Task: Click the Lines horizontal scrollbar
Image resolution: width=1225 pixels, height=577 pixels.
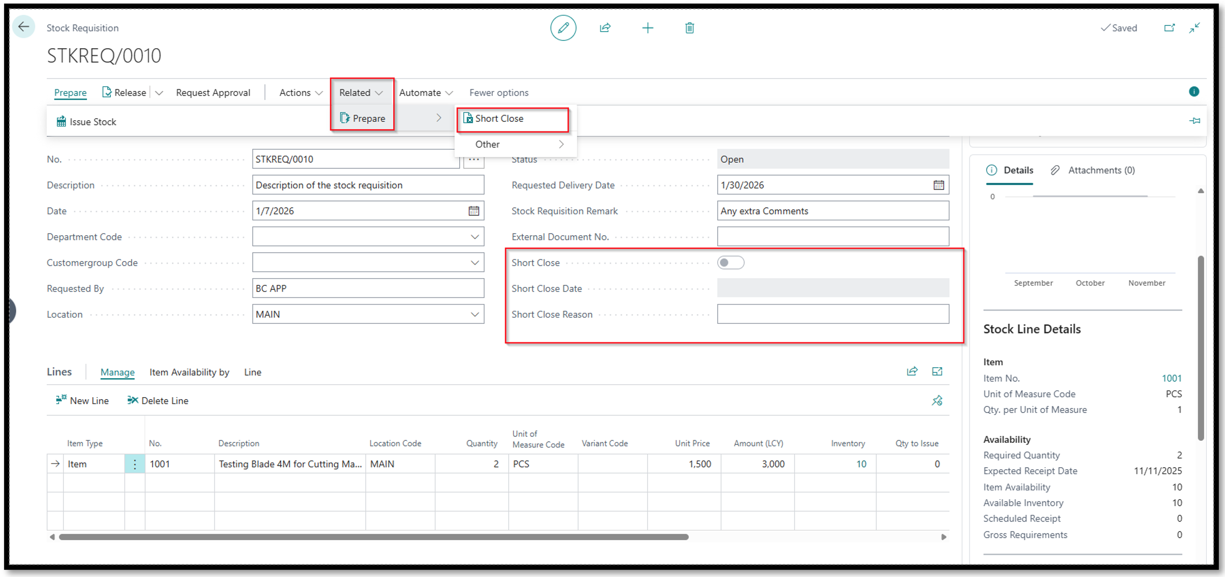Action: (x=373, y=537)
